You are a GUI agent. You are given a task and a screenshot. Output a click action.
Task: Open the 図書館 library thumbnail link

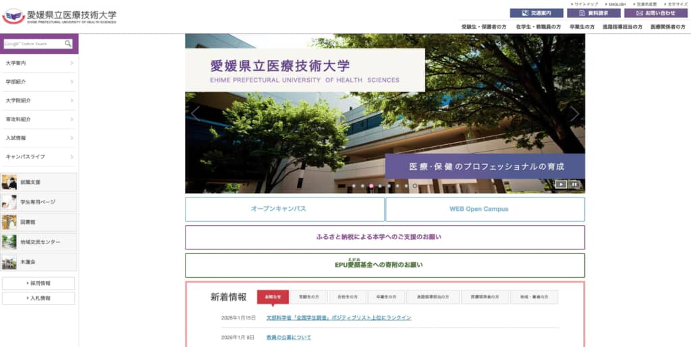pos(39,222)
